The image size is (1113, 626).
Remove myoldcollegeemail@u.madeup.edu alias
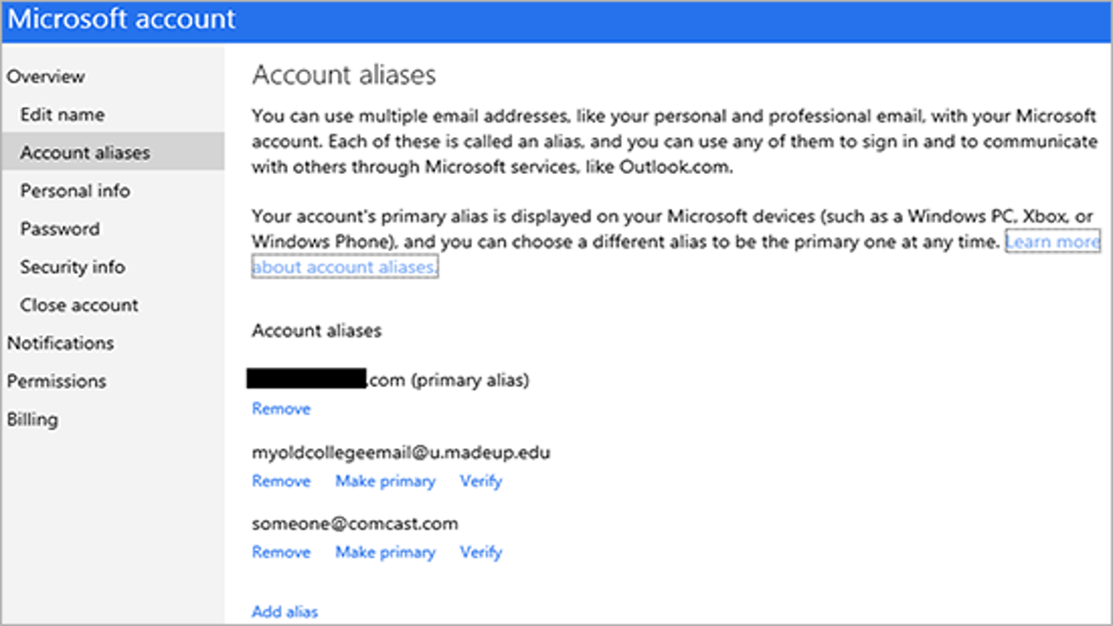(x=281, y=481)
